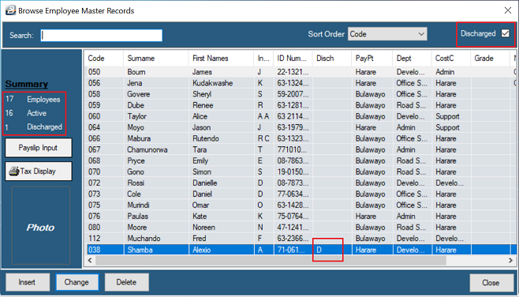Select surname Mabura
519x297 pixels.
pos(139,138)
